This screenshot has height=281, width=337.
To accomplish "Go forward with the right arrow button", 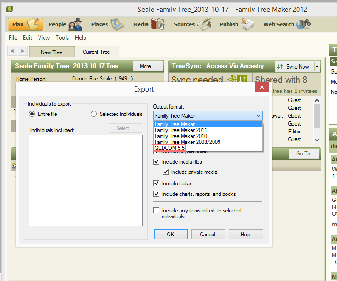I will click(22, 51).
